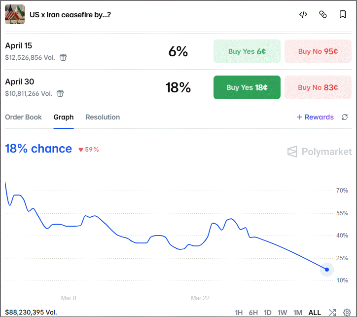Select the 1H time range

pyautogui.click(x=239, y=312)
